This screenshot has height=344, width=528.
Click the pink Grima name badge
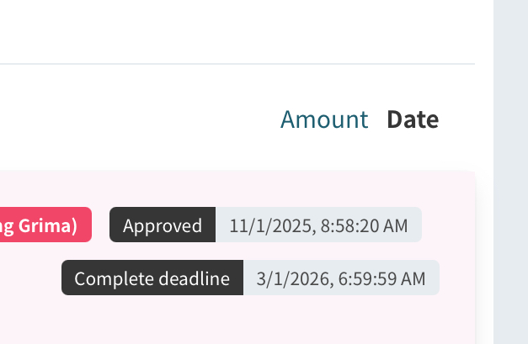42,225
